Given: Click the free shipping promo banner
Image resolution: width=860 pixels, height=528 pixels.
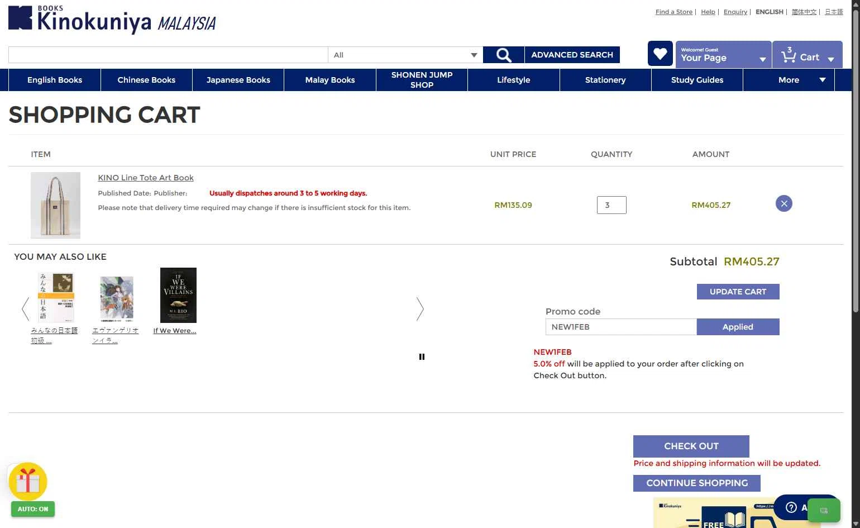Looking at the screenshot, I should 736,513.
